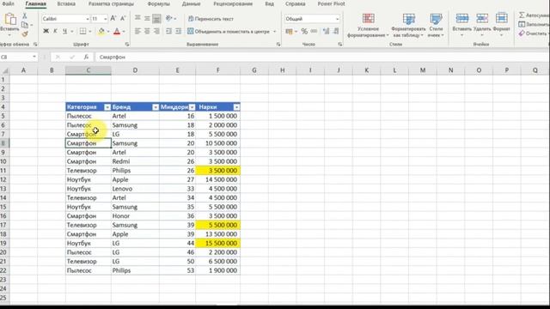Image resolution: width=550 pixels, height=309 pixels.
Task: Align text to top icon
Action: (137, 18)
